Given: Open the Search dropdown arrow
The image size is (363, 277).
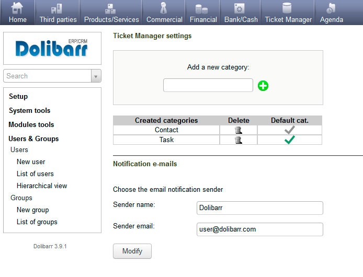Looking at the screenshot, I should (x=96, y=76).
